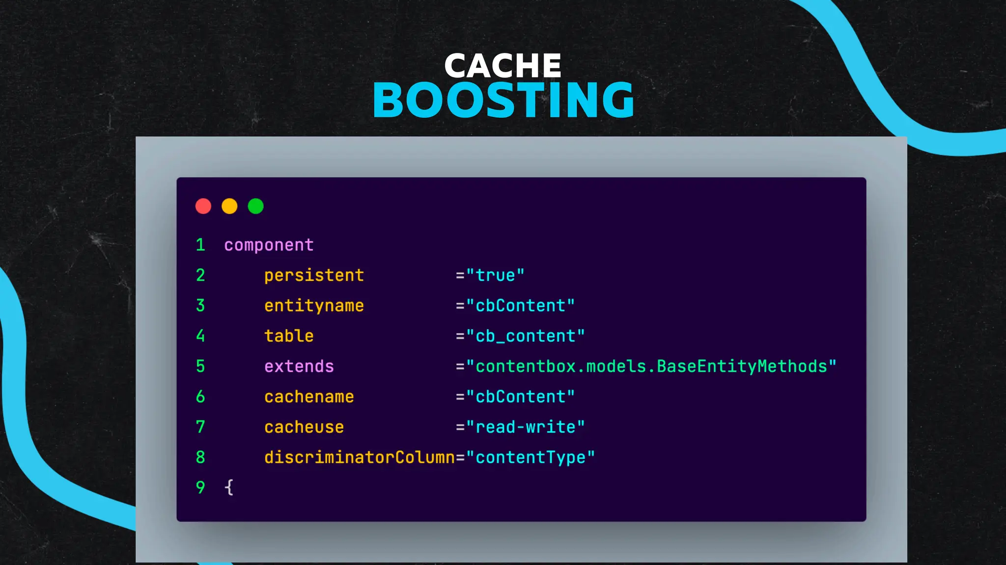The width and height of the screenshot is (1006, 565).
Task: Select the 'component' keyword on line 1
Action: pyautogui.click(x=269, y=245)
